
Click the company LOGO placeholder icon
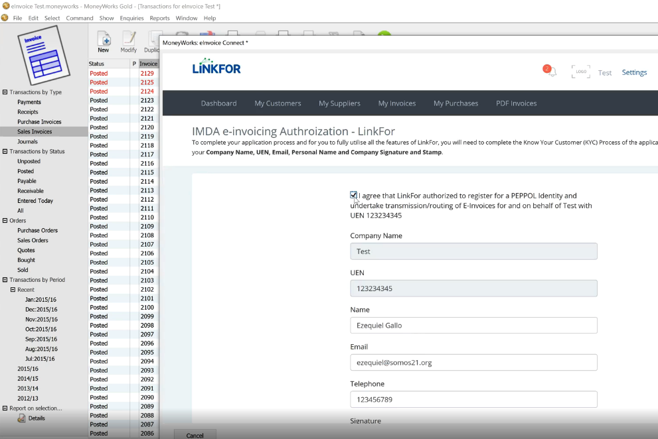click(x=581, y=72)
